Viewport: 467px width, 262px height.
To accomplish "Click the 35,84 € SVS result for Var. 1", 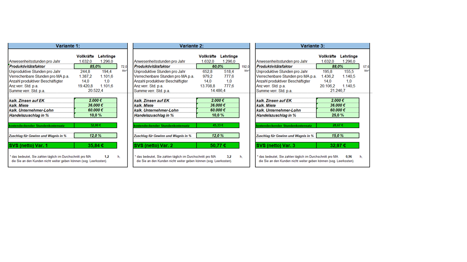I will [x=95, y=146].
